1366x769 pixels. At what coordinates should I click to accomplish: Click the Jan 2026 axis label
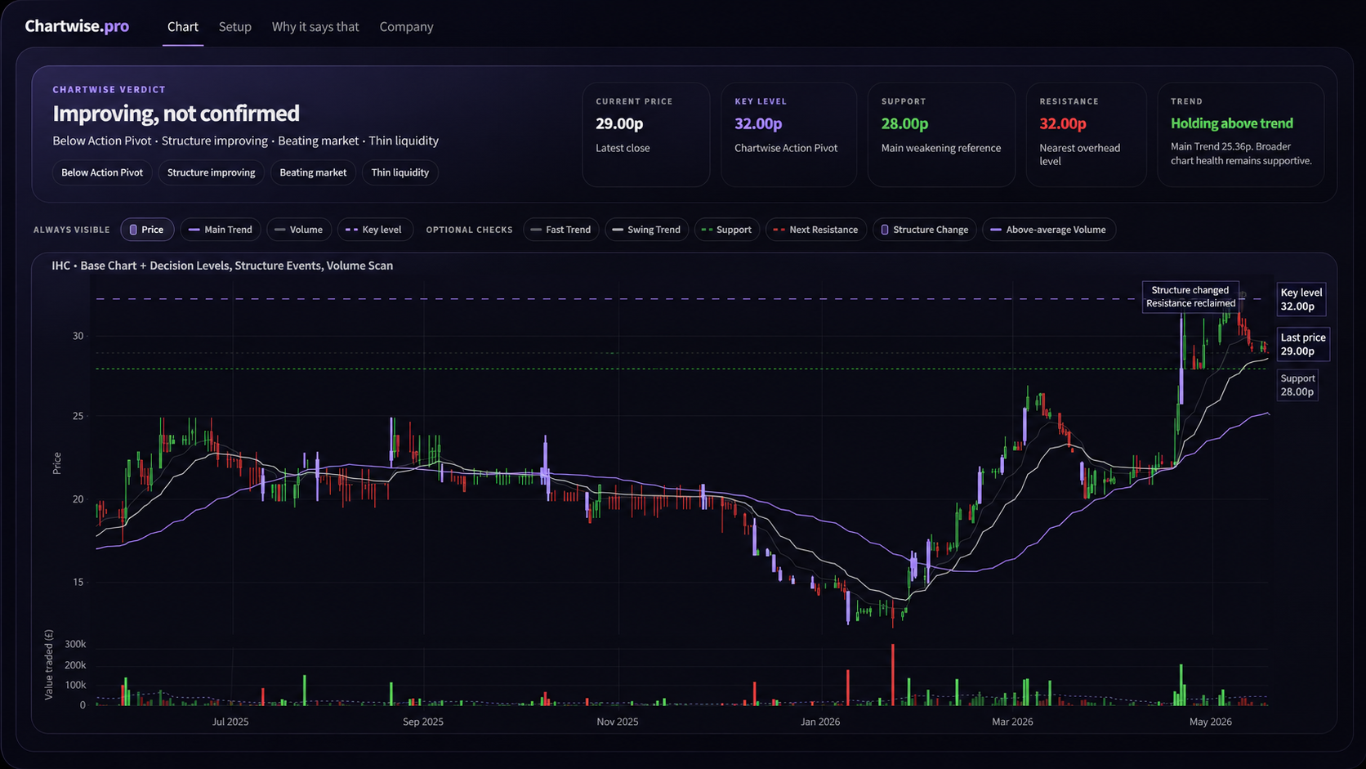pyautogui.click(x=820, y=722)
